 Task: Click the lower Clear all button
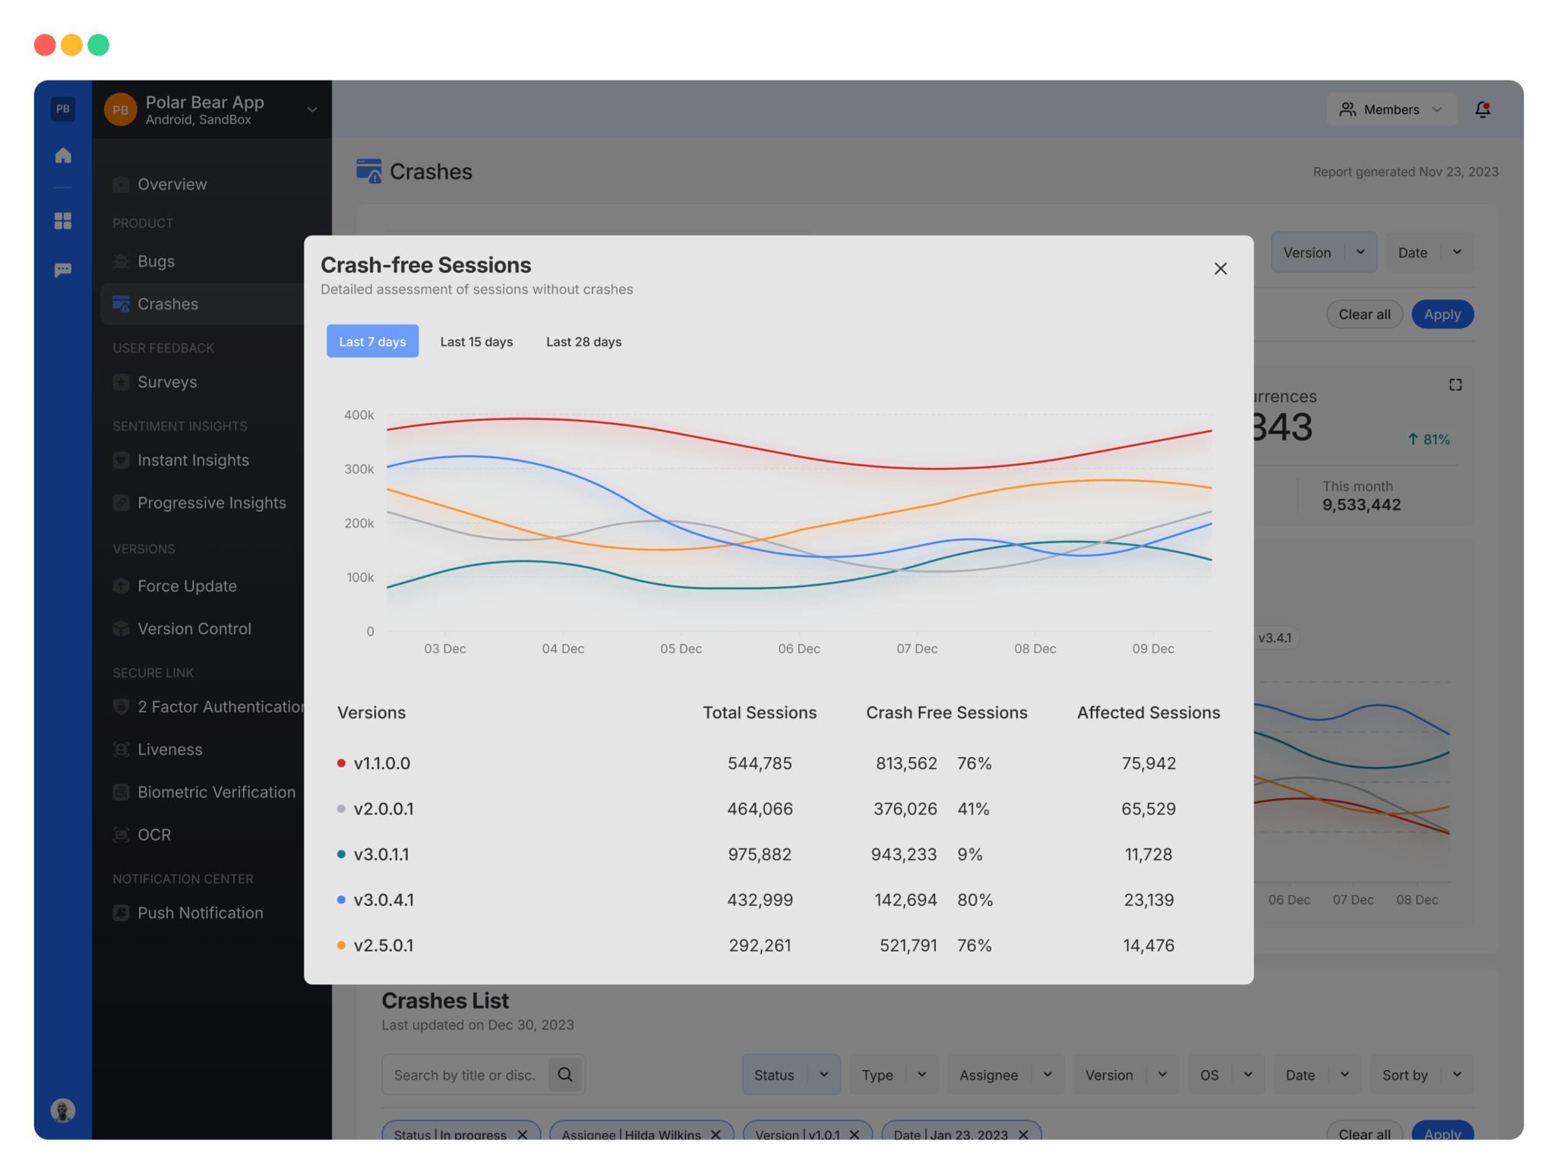click(1364, 1131)
